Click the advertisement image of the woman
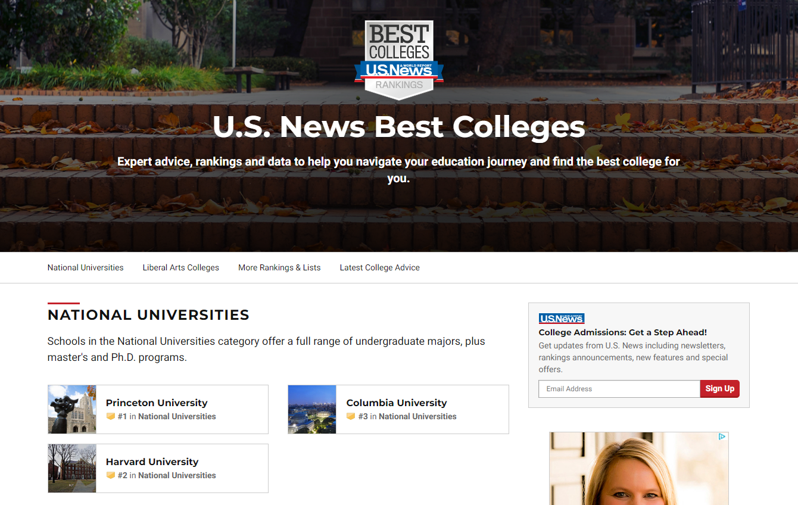This screenshot has width=798, height=505. point(638,470)
